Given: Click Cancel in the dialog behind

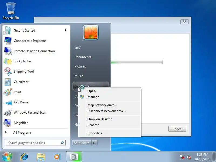Looking at the screenshot, I should [177, 129].
